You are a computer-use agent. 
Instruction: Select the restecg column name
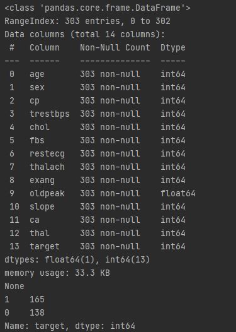47,154
